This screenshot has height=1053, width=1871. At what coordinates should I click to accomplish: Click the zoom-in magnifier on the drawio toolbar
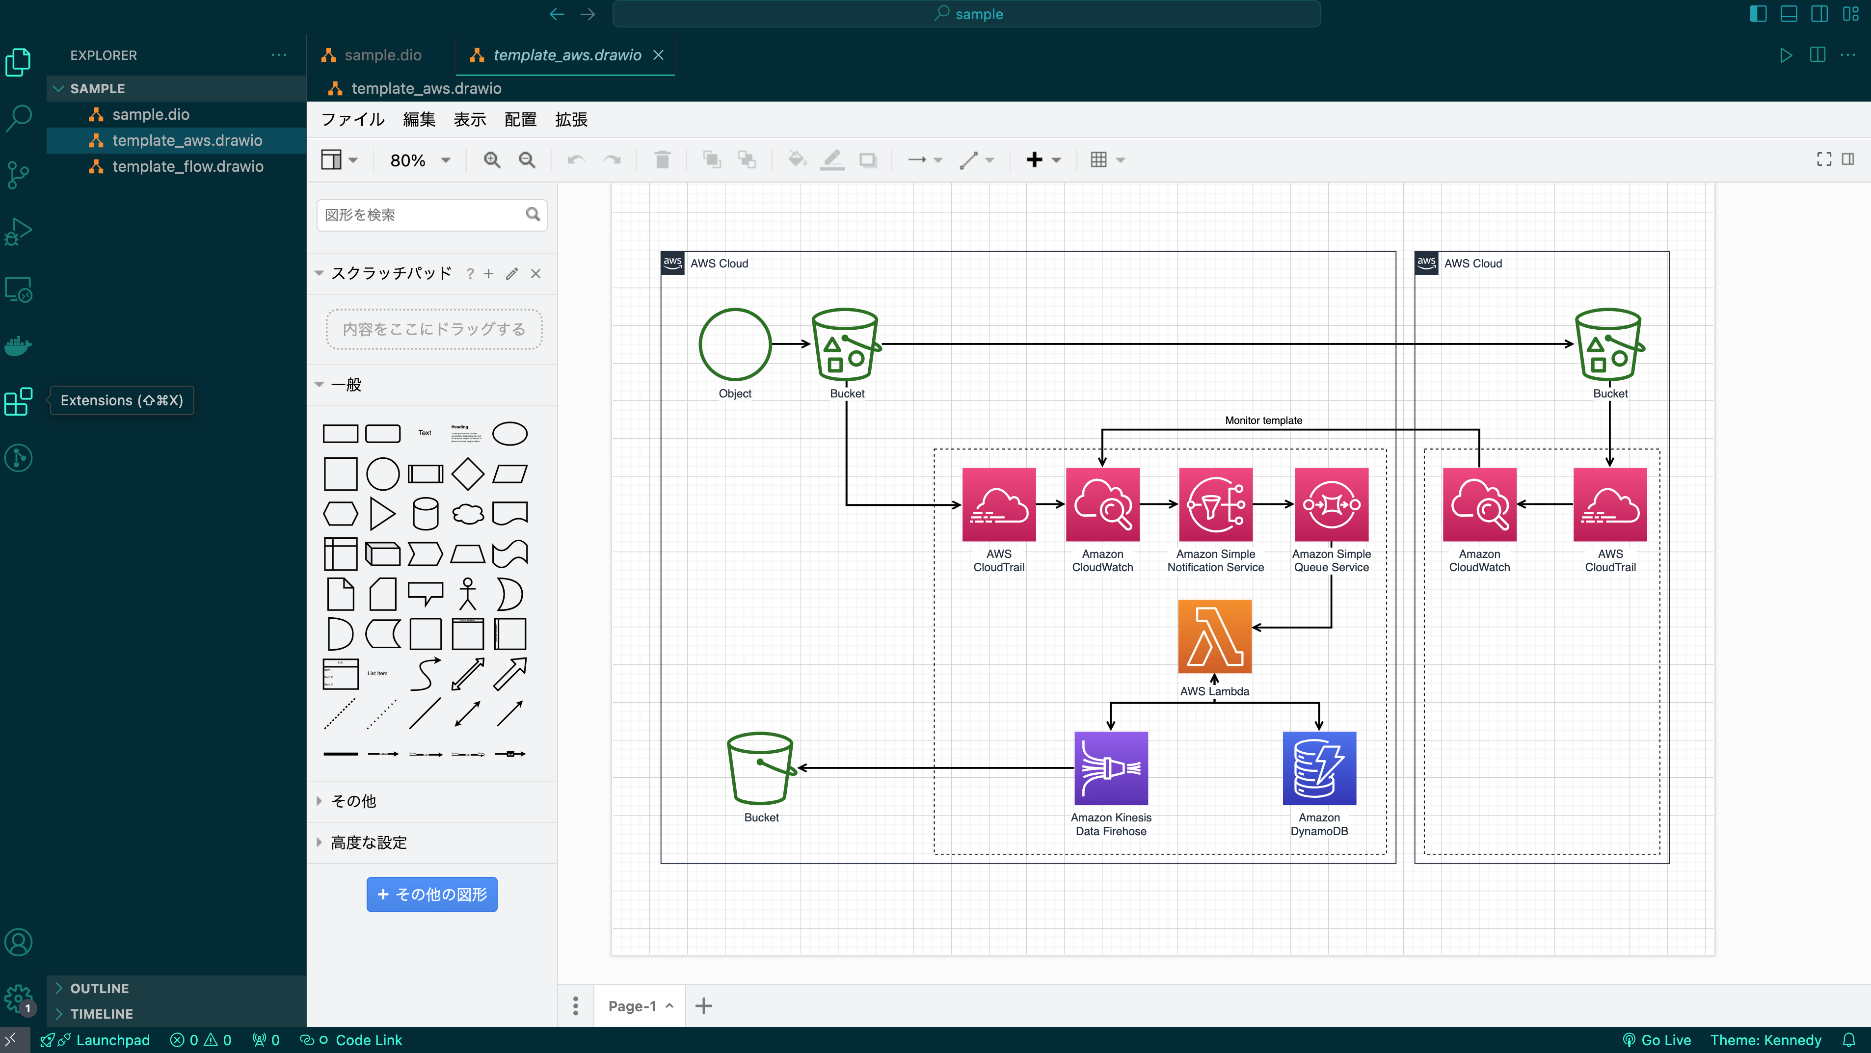[492, 160]
